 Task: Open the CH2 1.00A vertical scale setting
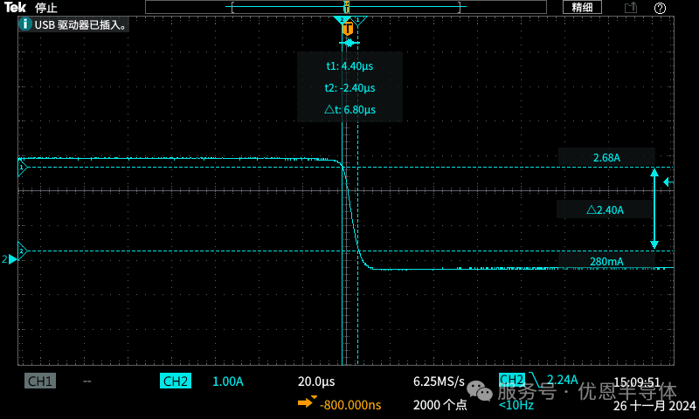[228, 381]
